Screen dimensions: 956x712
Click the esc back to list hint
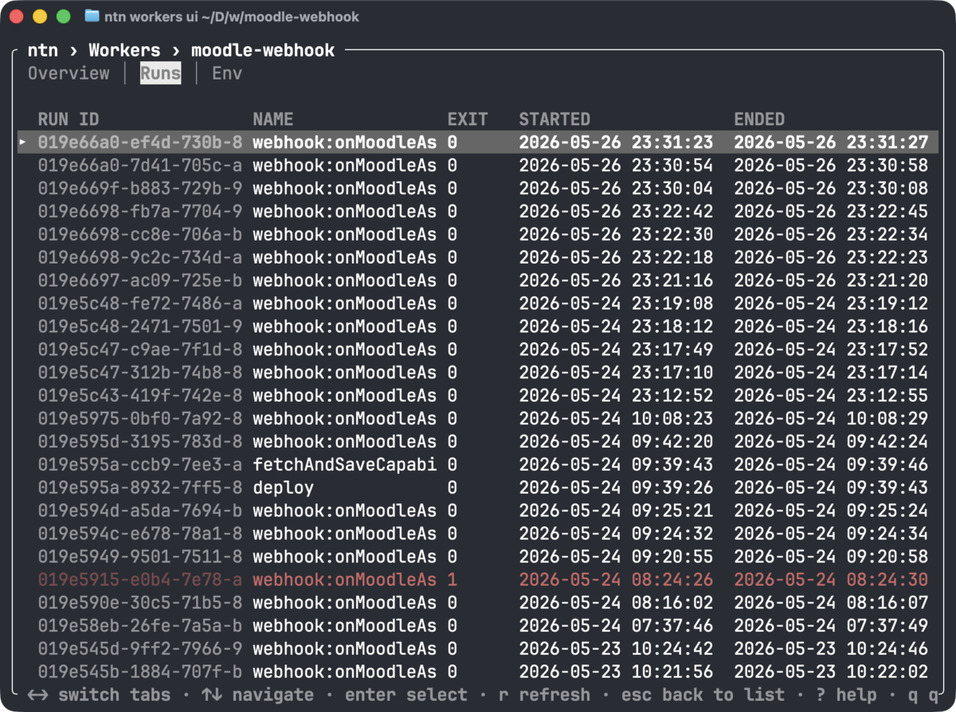click(703, 694)
